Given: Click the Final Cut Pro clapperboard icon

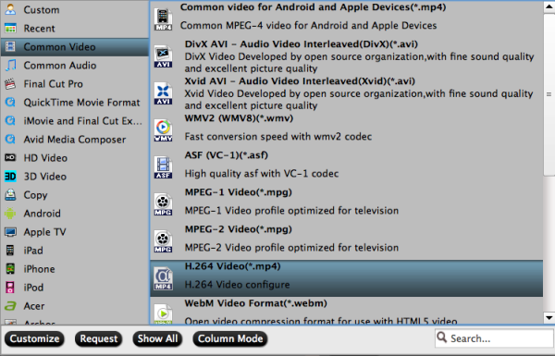Looking at the screenshot, I should tap(10, 84).
